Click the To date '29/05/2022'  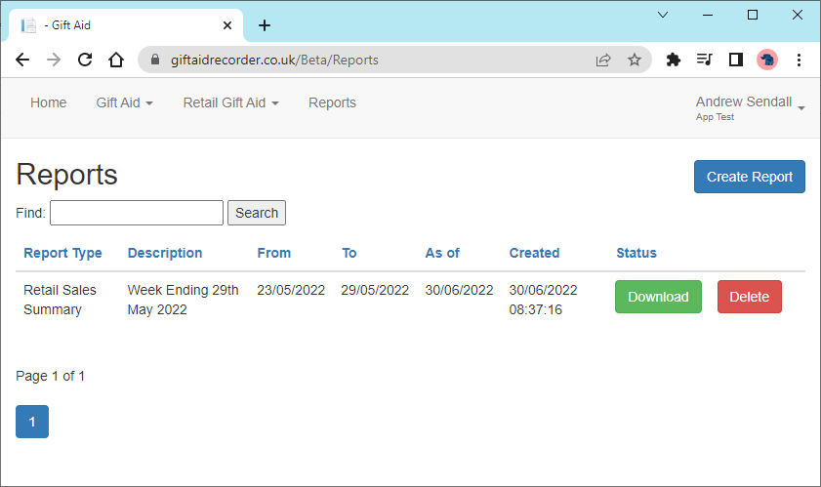tap(375, 290)
